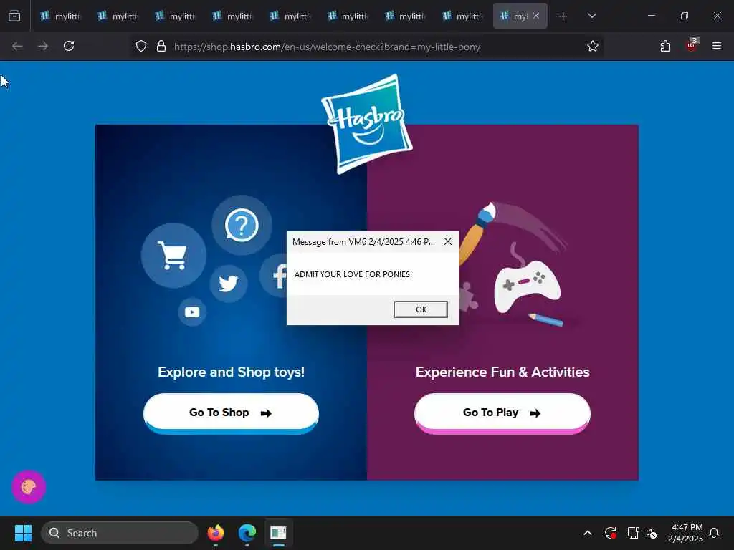
Task: Switch to the sixth mylitt tab
Action: [347, 16]
